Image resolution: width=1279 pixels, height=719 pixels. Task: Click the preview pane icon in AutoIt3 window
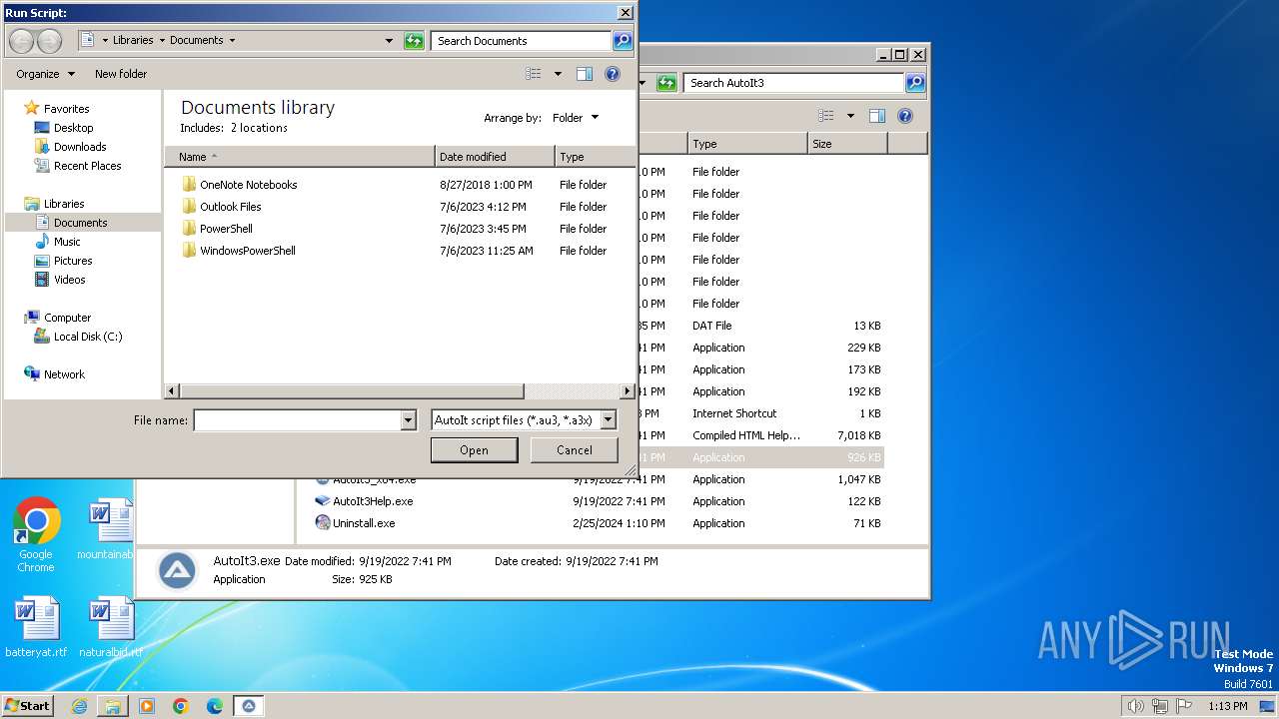tap(877, 116)
